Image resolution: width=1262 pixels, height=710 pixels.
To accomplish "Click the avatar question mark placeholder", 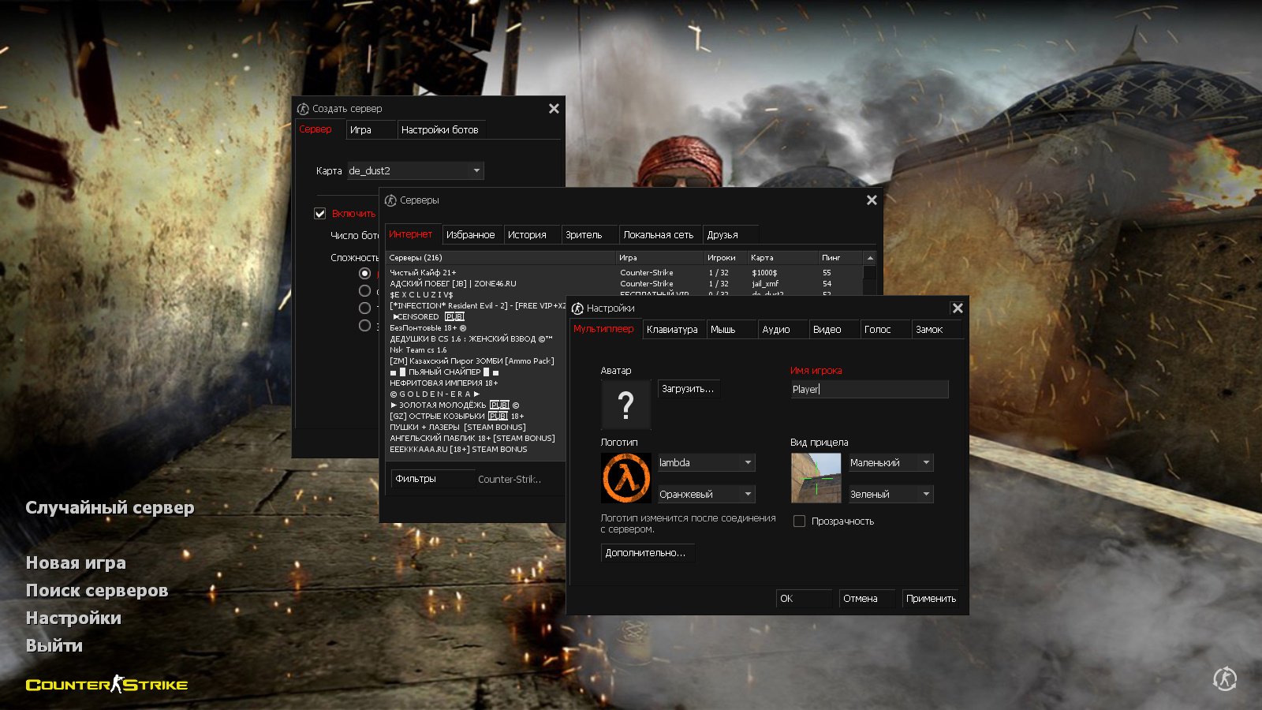I will pyautogui.click(x=625, y=405).
